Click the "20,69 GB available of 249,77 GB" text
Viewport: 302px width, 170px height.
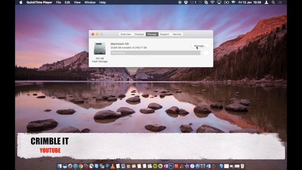pyautogui.click(x=129, y=47)
